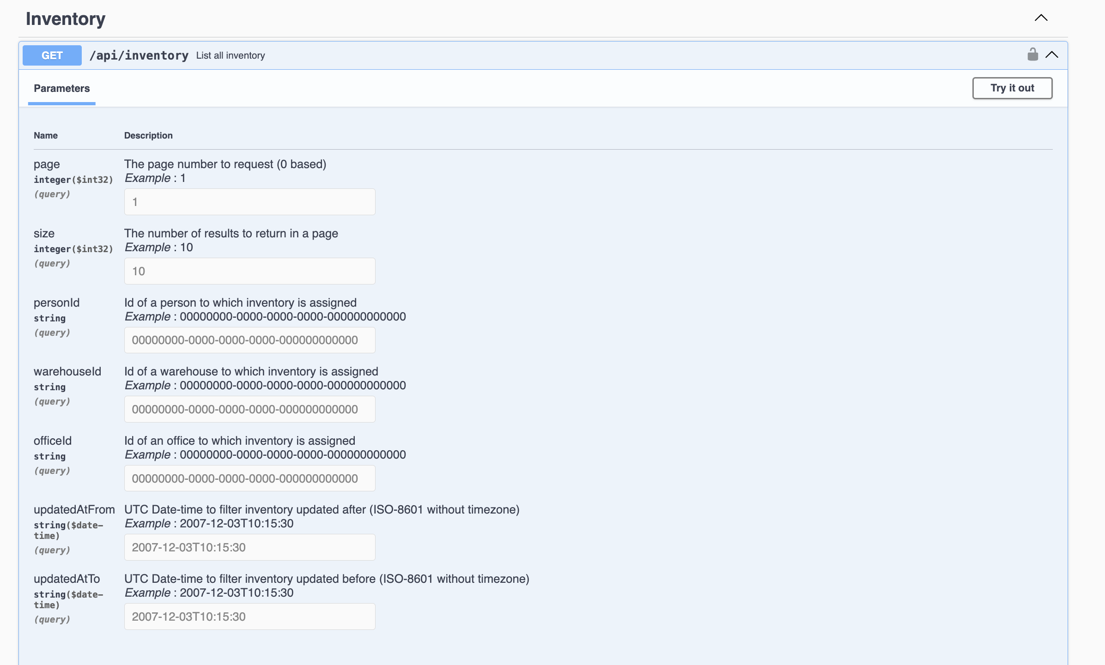Click 'Id of a person to which inventory' description
This screenshot has width=1105, height=665.
(240, 303)
